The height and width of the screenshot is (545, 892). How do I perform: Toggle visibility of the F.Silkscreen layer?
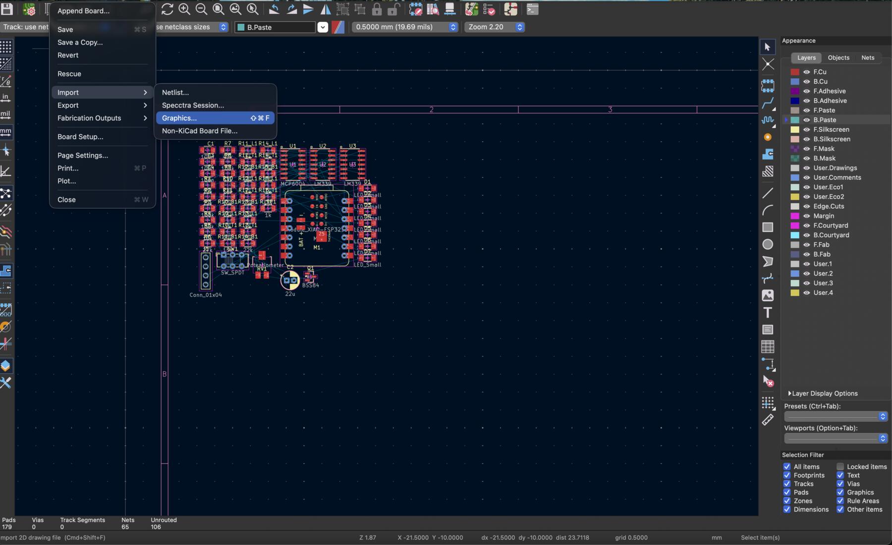point(806,129)
